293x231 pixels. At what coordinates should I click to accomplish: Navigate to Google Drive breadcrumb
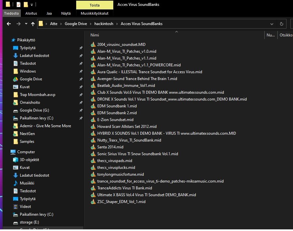click(76, 24)
